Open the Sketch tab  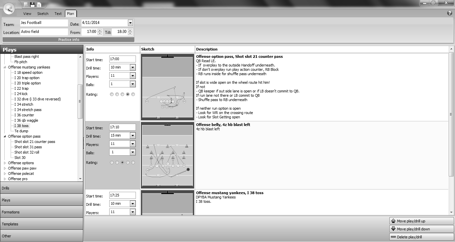tap(43, 14)
